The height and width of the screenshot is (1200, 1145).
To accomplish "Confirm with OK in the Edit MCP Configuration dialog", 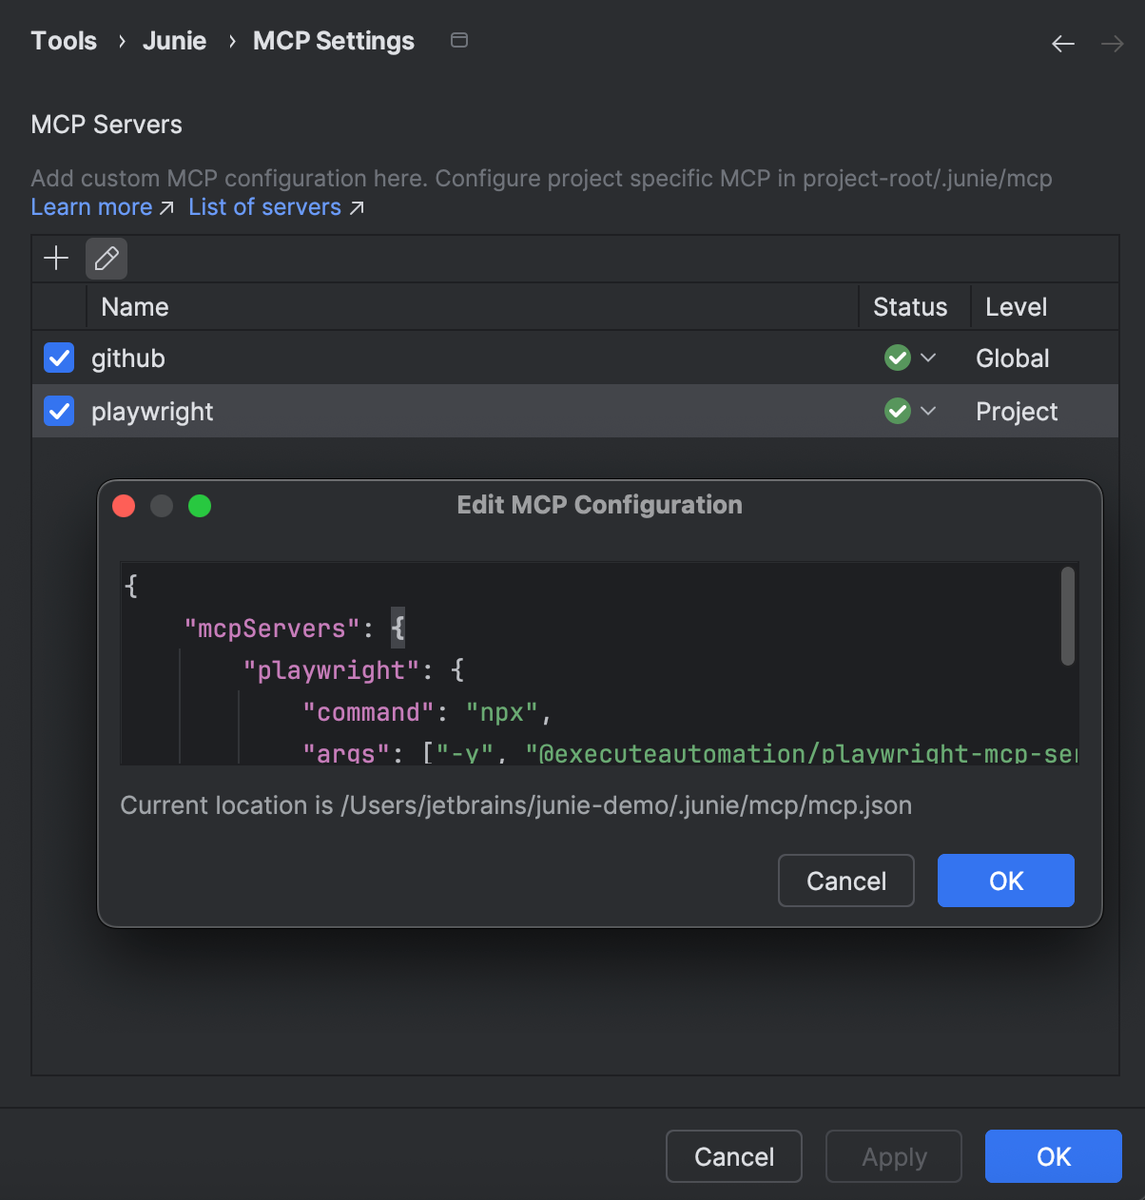I will 1005,881.
